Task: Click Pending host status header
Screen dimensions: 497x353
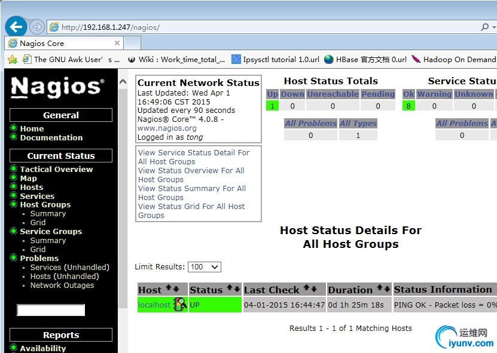Action: [x=378, y=94]
